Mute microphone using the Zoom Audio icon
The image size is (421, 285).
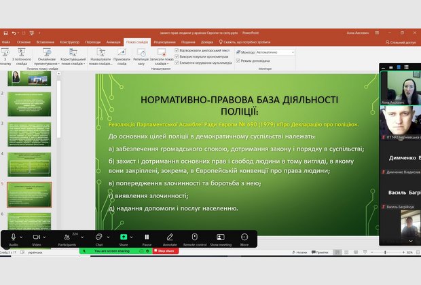tap(14, 237)
